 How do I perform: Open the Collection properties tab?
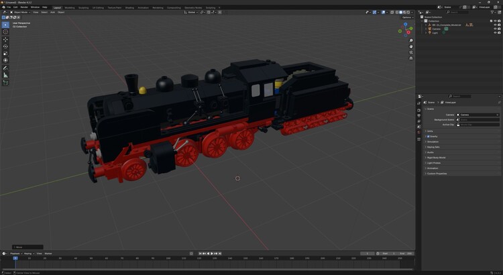click(418, 140)
